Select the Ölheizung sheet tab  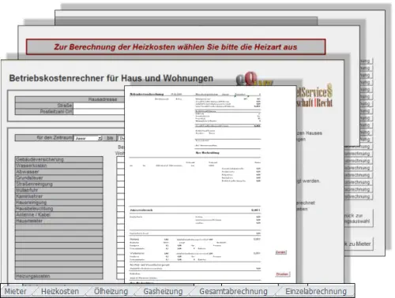click(x=111, y=291)
